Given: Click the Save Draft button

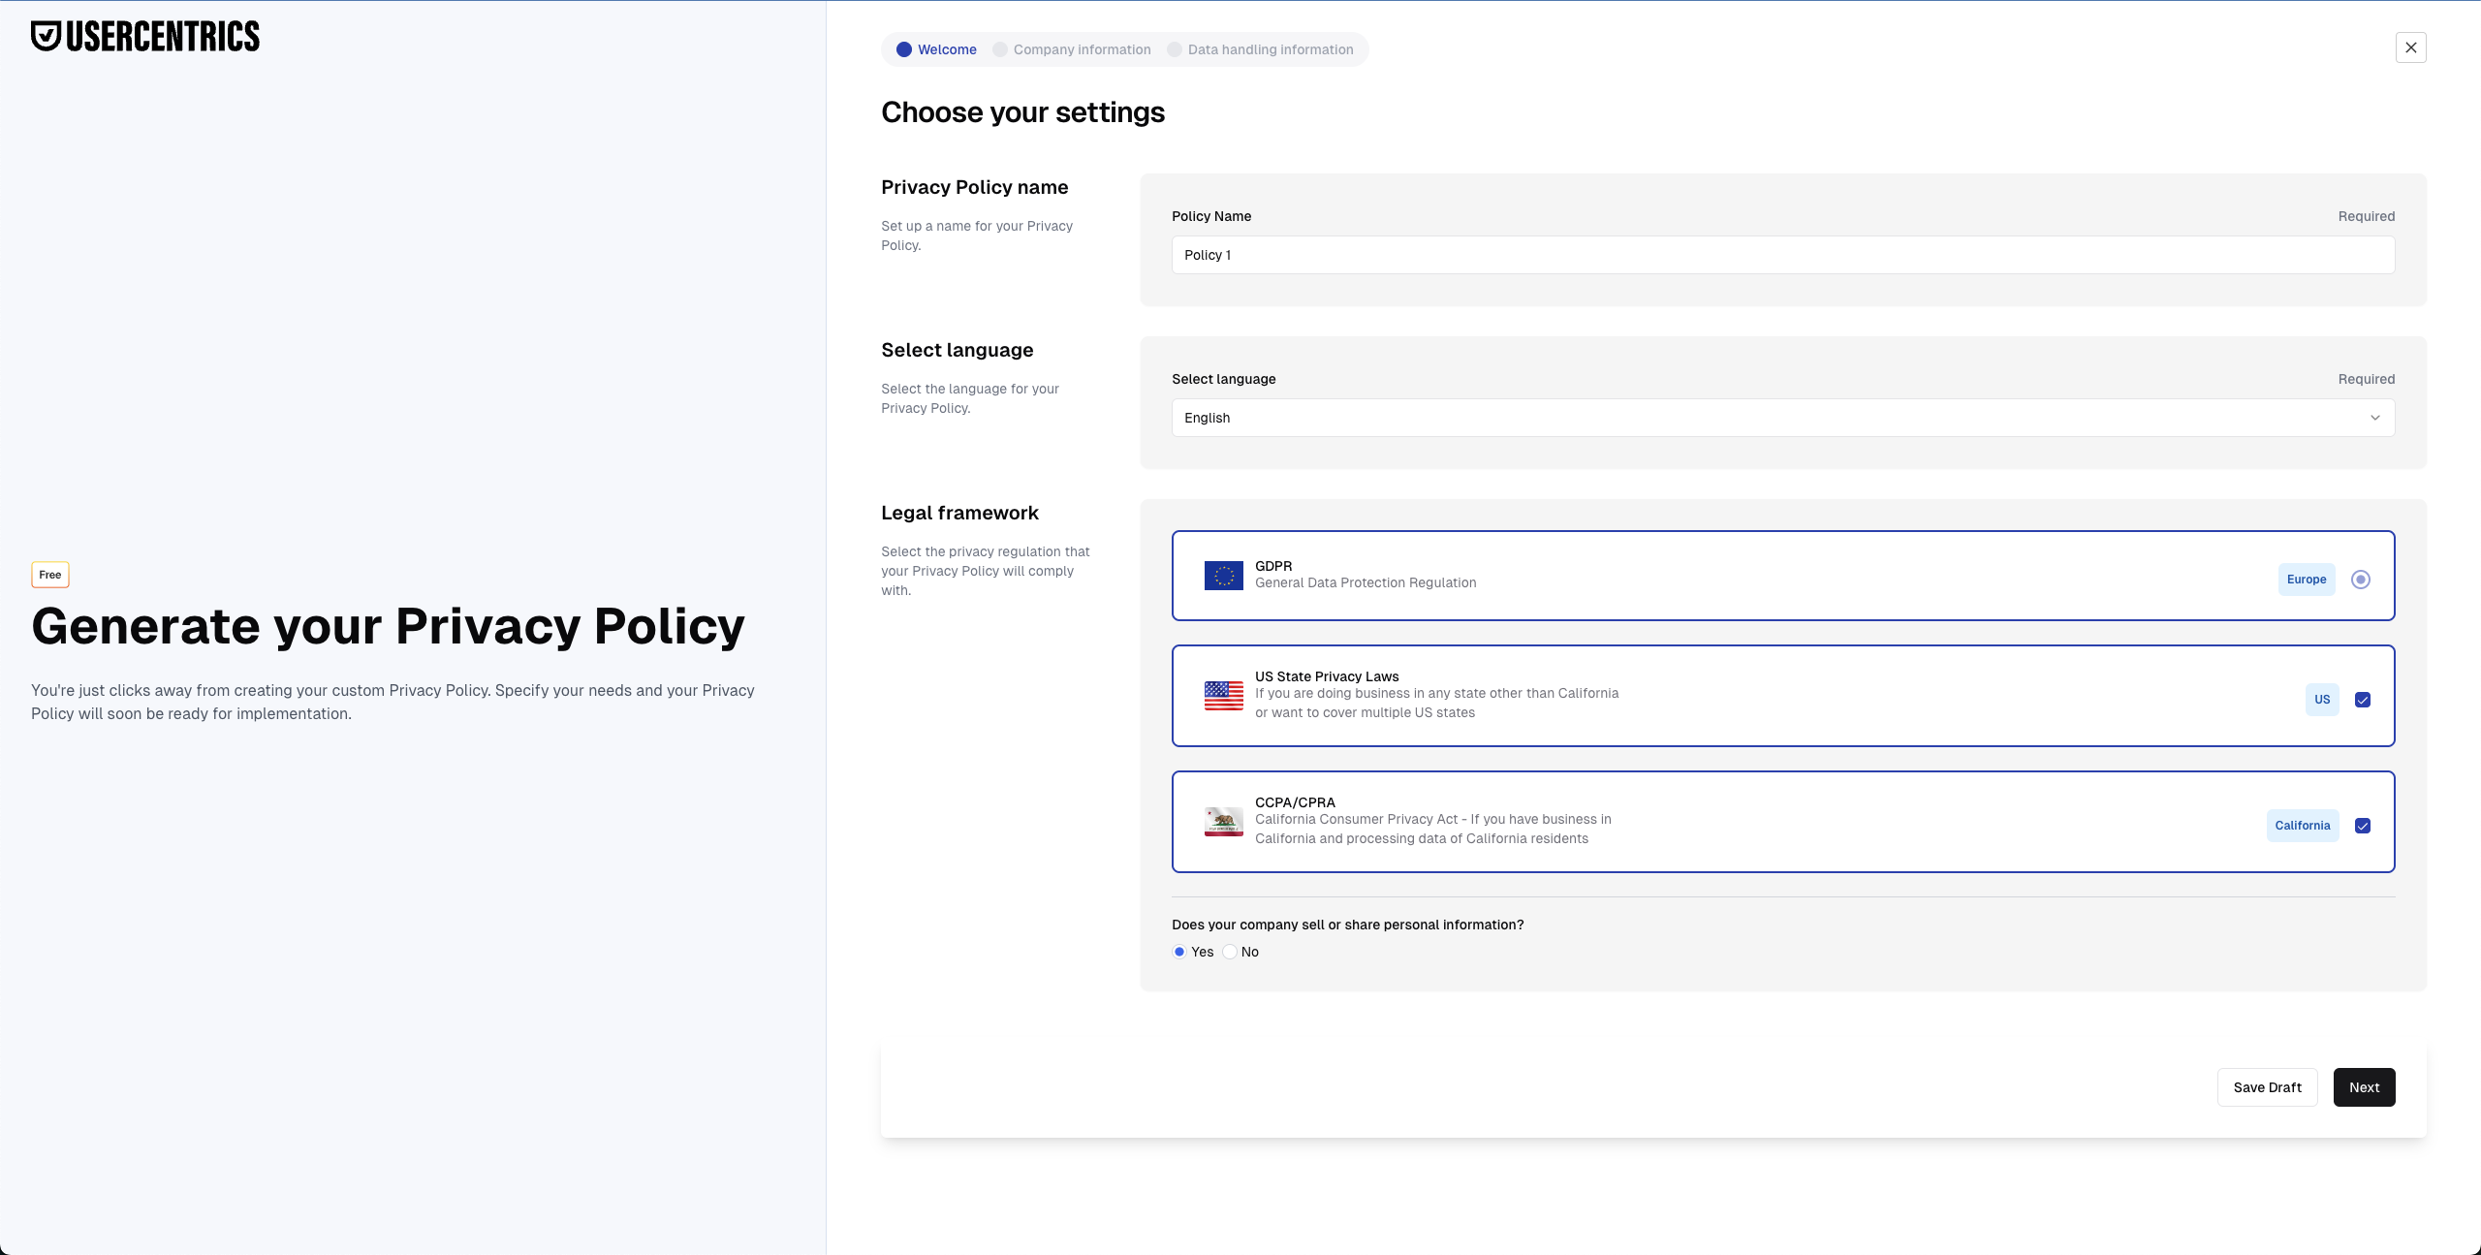Looking at the screenshot, I should pos(2267,1087).
